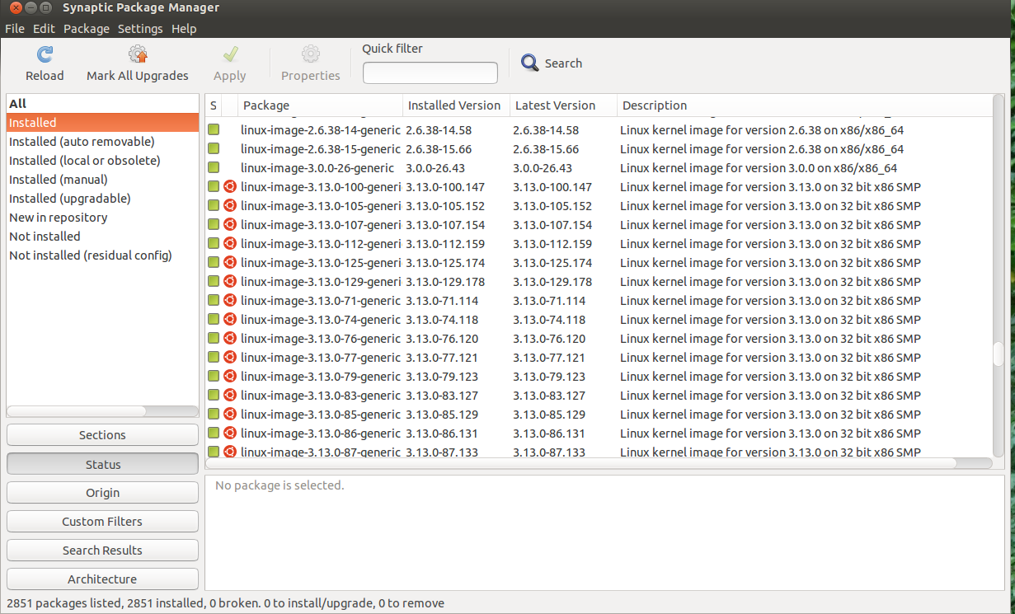Select the Installed status filter
Screen dimensions: 1015x614
[102, 123]
